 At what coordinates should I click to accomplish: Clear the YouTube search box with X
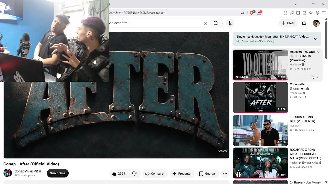tap(206, 23)
